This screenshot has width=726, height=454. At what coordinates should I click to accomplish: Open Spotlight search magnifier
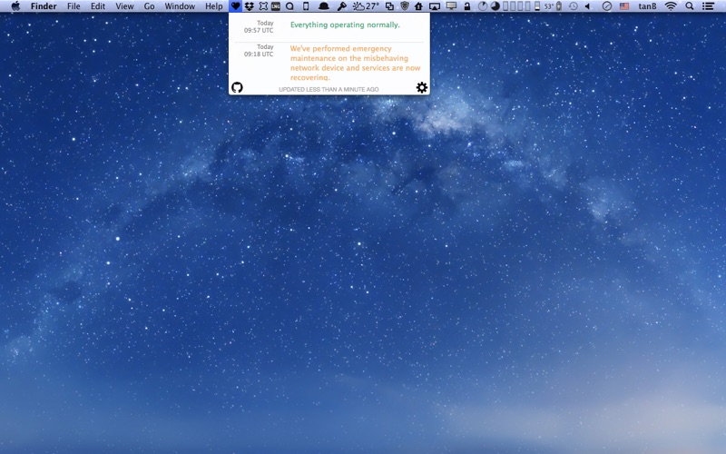click(x=690, y=6)
